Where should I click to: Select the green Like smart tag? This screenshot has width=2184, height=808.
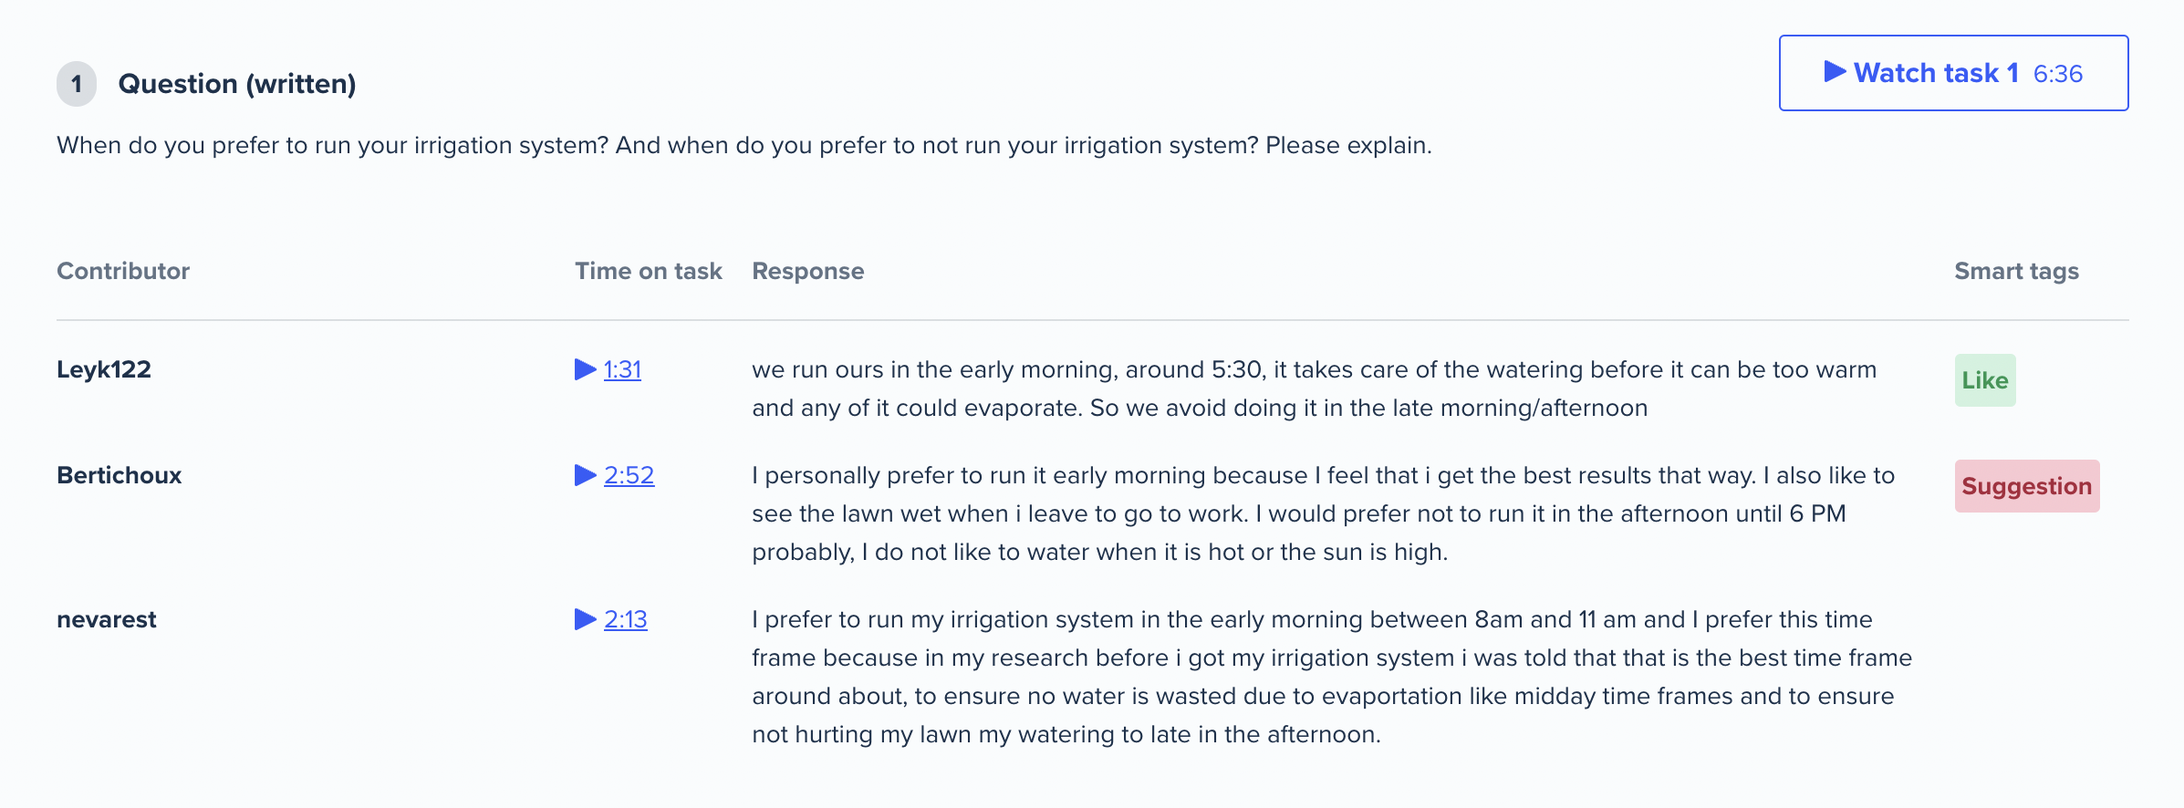point(1985,380)
